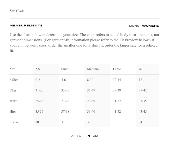Viewport: 170px width, 143px height.
Task: Click the MEASUREMENTS section title
Action: click(x=26, y=26)
